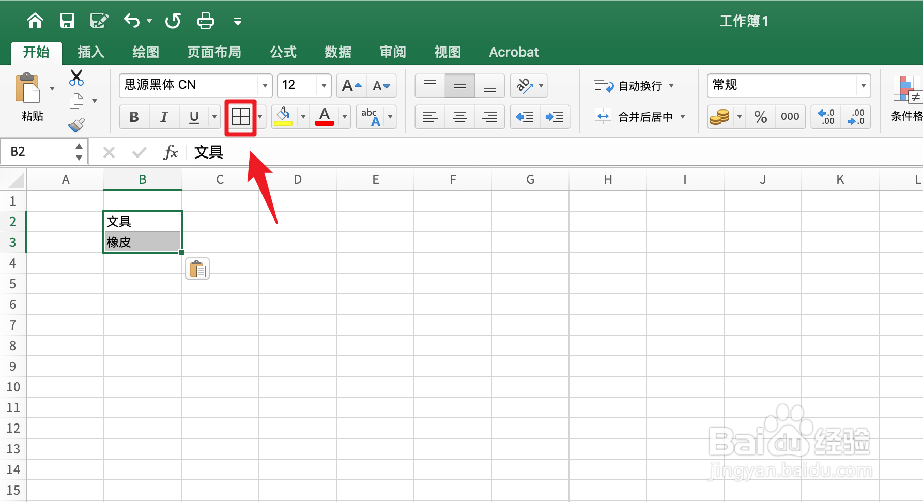923x502 pixels.
Task: Apply percent style
Action: [760, 117]
